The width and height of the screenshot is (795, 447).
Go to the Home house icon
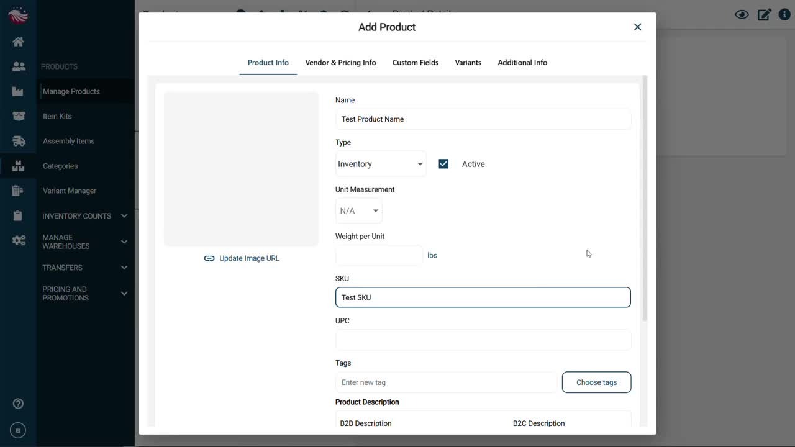(x=18, y=42)
